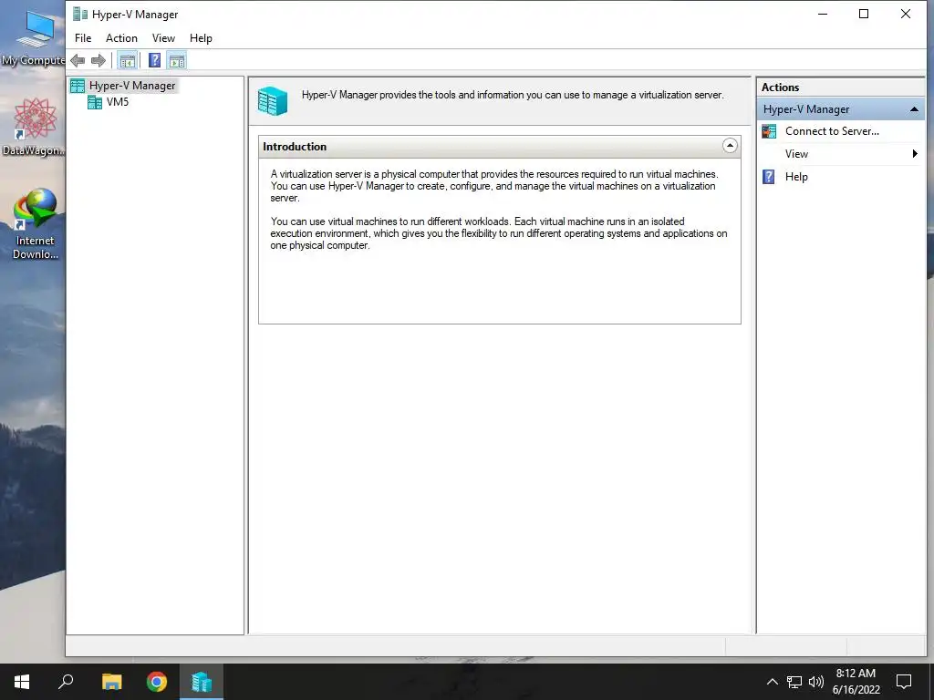The image size is (934, 700).
Task: Launch Google Chrome from taskbar
Action: pyautogui.click(x=157, y=682)
